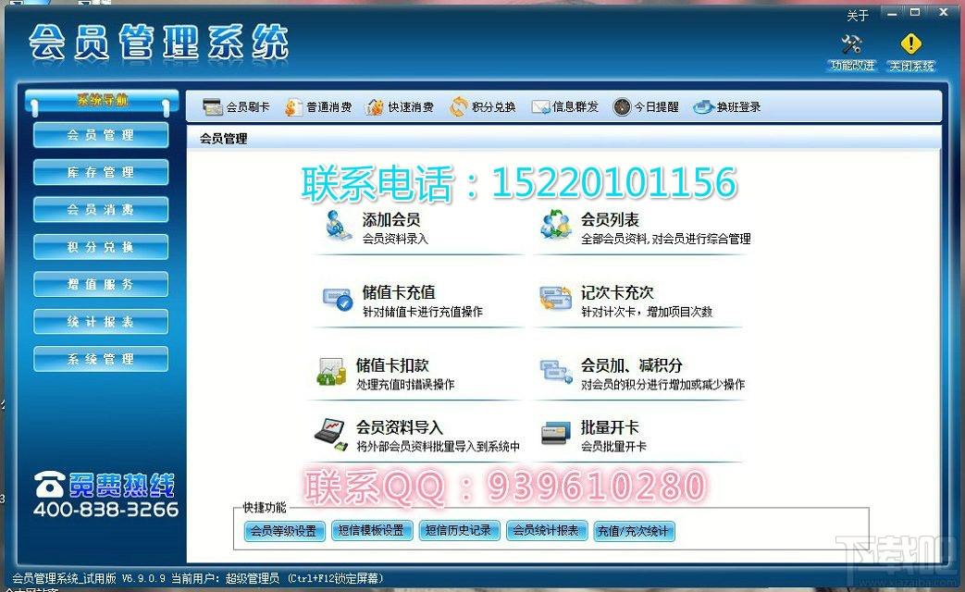Click the 关闭系统 label
The height and width of the screenshot is (592, 965).
[x=911, y=66]
